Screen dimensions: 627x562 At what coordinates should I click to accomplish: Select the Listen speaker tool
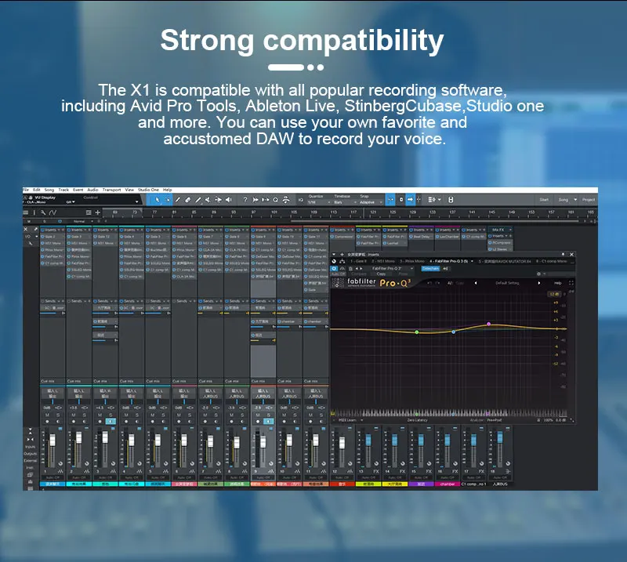click(229, 200)
